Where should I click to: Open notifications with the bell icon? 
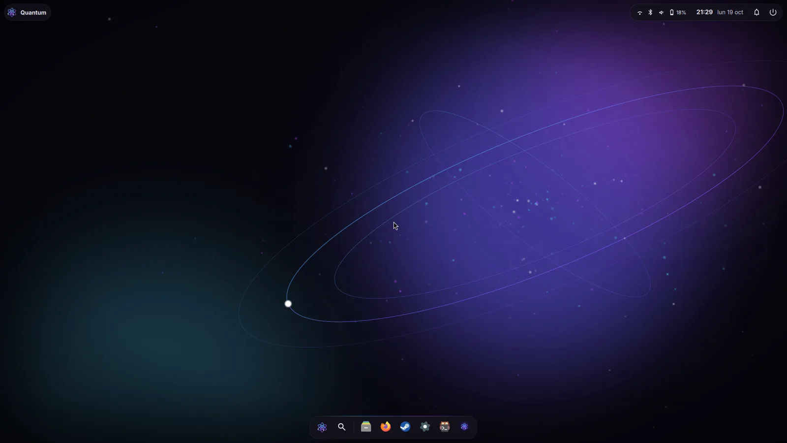(757, 12)
